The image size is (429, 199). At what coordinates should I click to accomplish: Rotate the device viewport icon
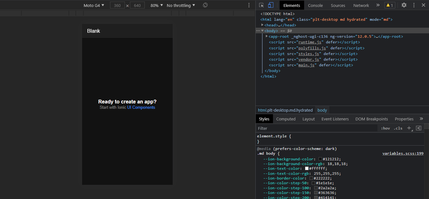[205, 5]
